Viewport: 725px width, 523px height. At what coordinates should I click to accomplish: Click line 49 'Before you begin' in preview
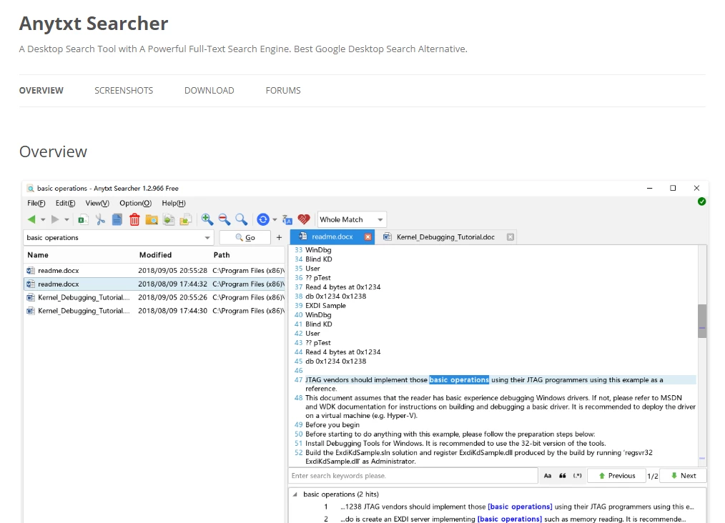click(332, 425)
